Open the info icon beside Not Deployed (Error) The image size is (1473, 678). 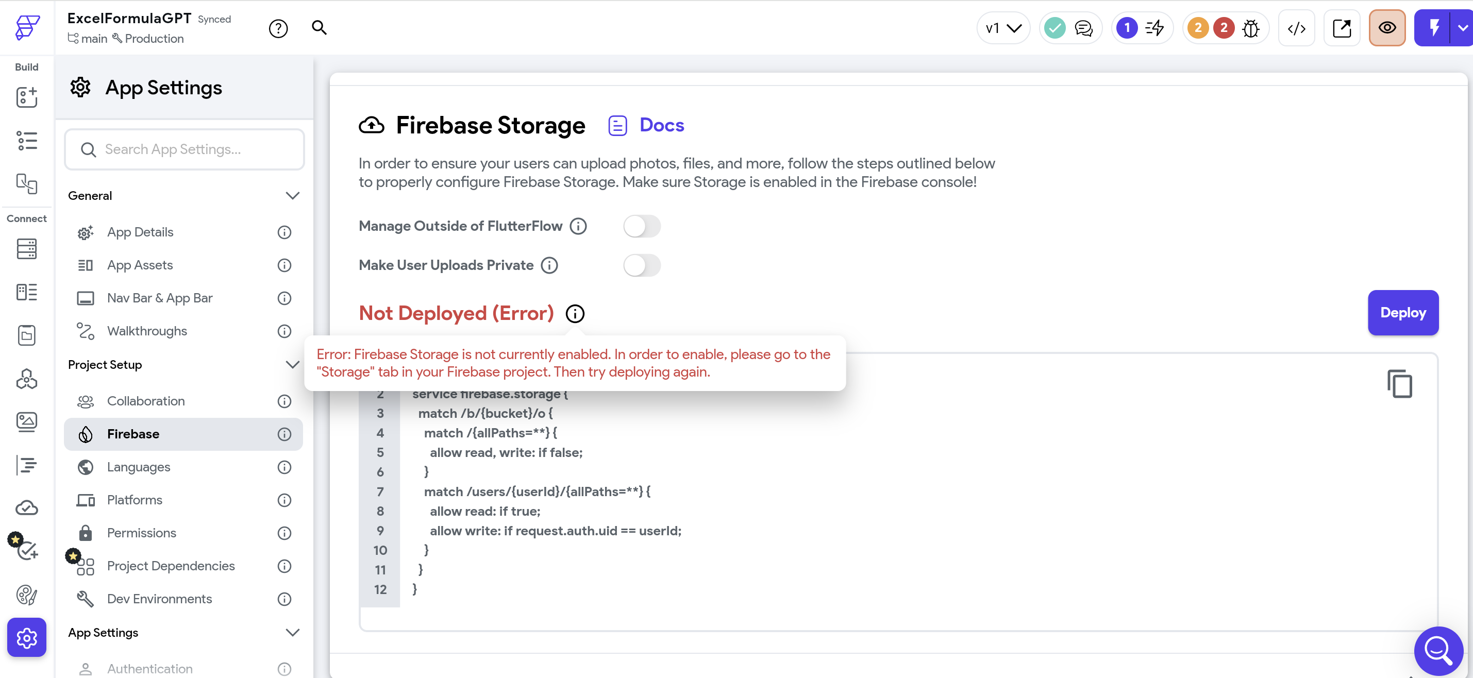[x=575, y=314]
